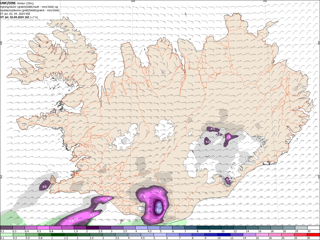The image size is (320, 240).
Task: Pick the darkest purple swatch in top legend row
Action: tap(92, 228)
